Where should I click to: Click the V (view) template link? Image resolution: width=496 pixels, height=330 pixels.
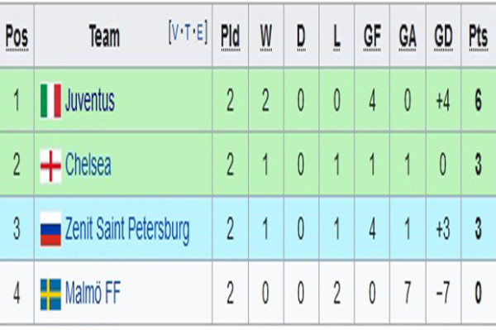coord(175,32)
